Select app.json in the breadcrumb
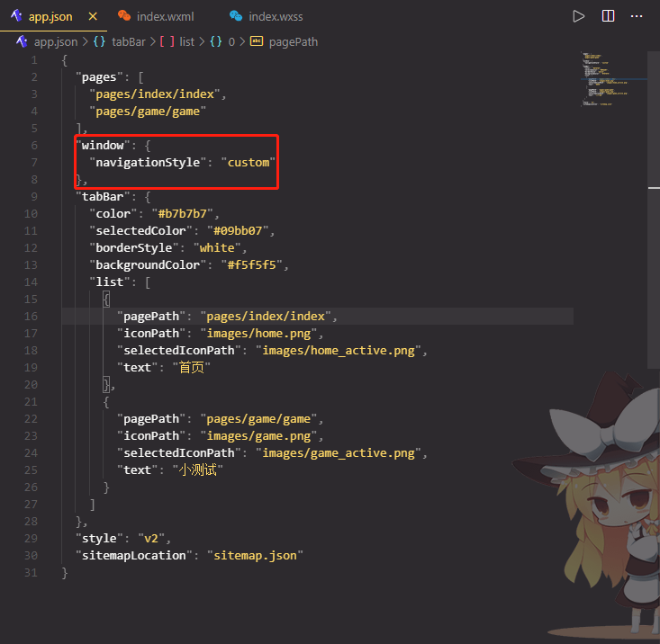 pos(56,42)
